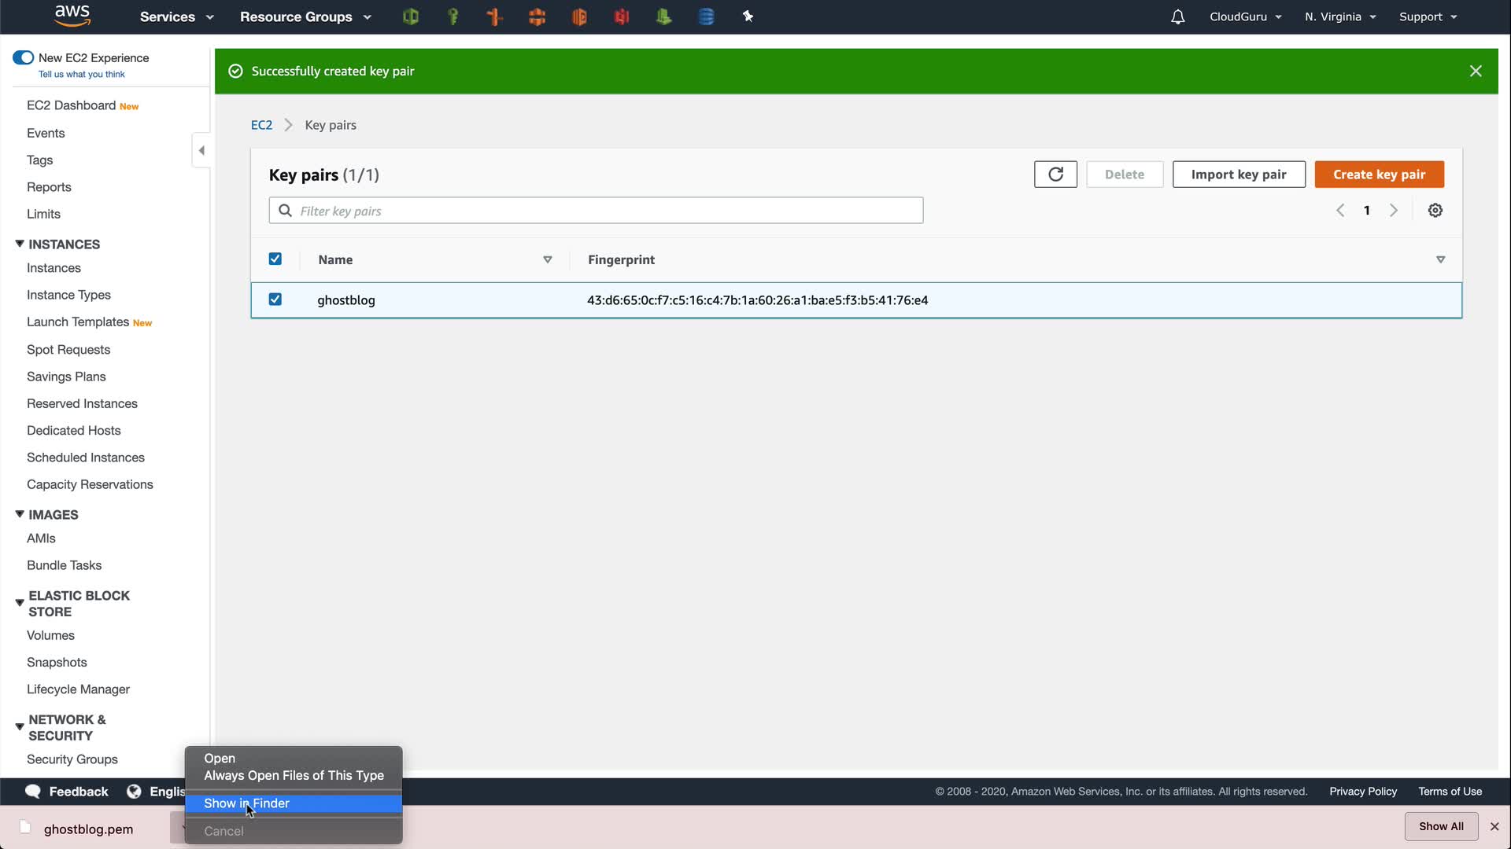Click the blue database shortcut icon
Image resolution: width=1511 pixels, height=849 pixels.
[706, 17]
